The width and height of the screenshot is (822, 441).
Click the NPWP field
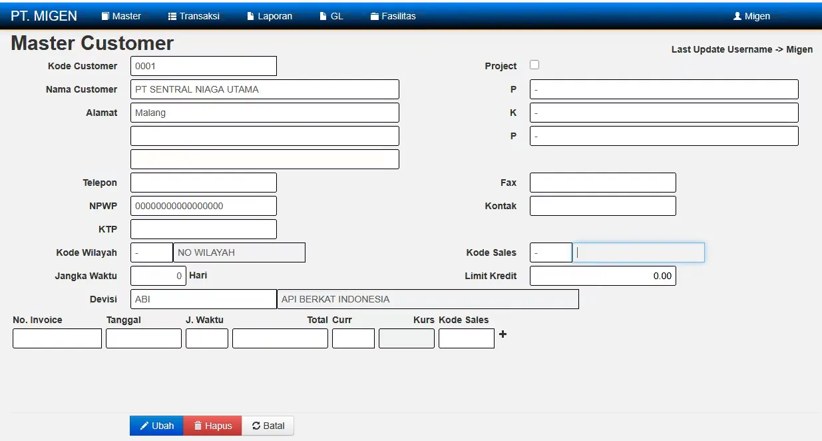click(204, 206)
